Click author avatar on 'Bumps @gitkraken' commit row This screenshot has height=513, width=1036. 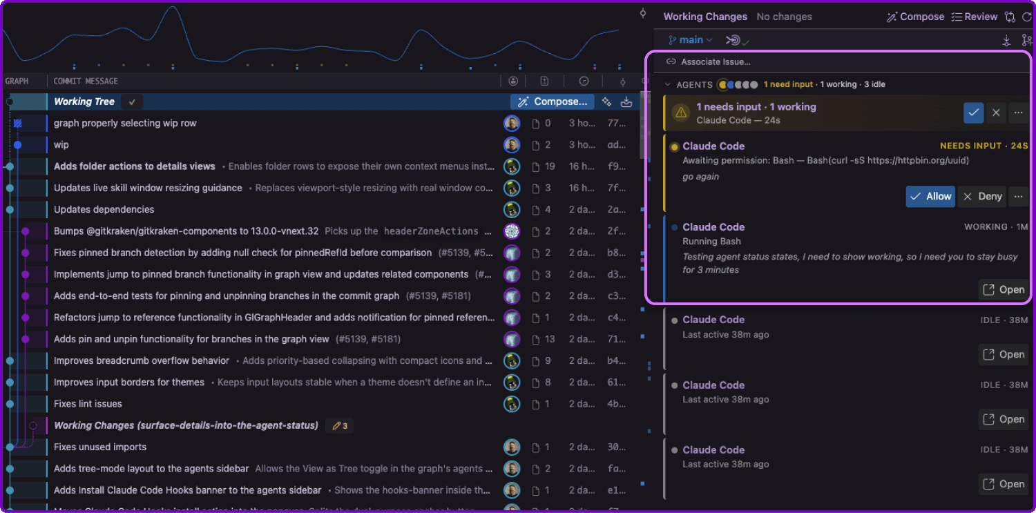click(512, 231)
